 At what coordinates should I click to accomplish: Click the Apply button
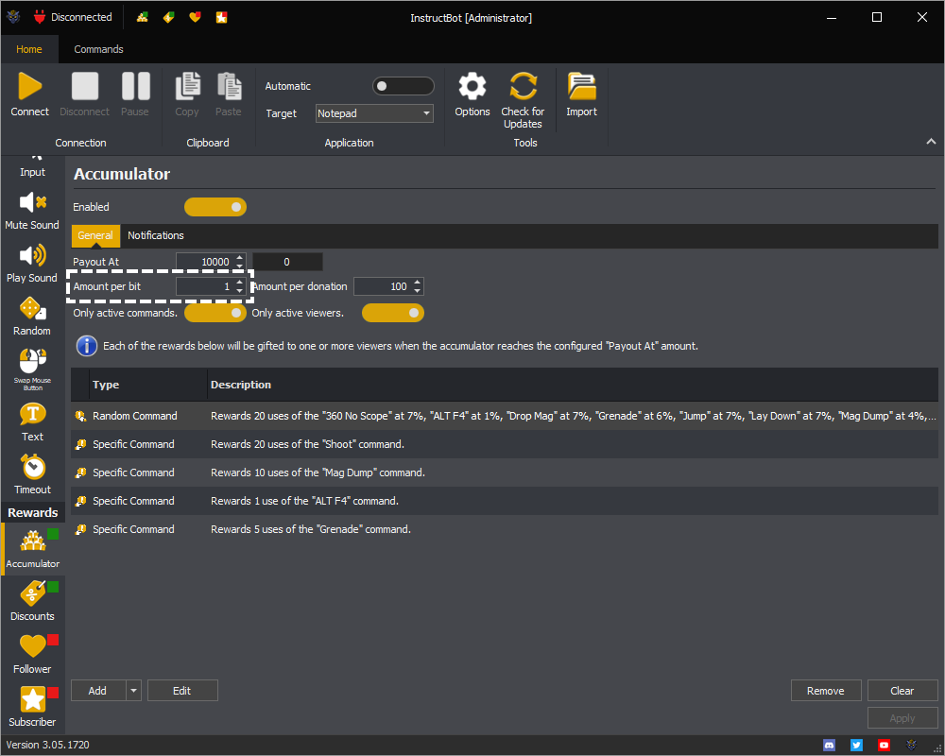pyautogui.click(x=902, y=718)
